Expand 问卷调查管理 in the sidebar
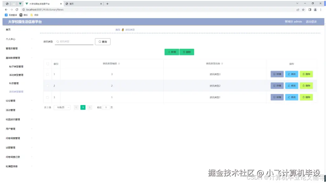Viewport: 326px width, 183px height. pos(19,138)
